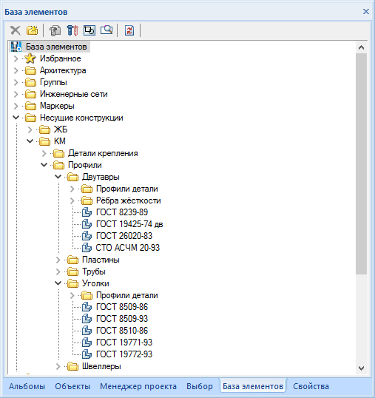Select the СТО АСЧМ 20-93 profile item
Screen dimensions: 375x398
(128, 248)
